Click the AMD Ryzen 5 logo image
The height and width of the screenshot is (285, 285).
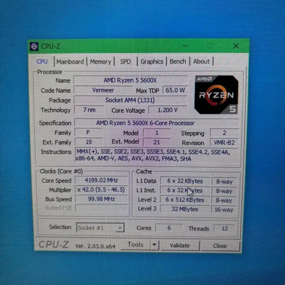216,95
